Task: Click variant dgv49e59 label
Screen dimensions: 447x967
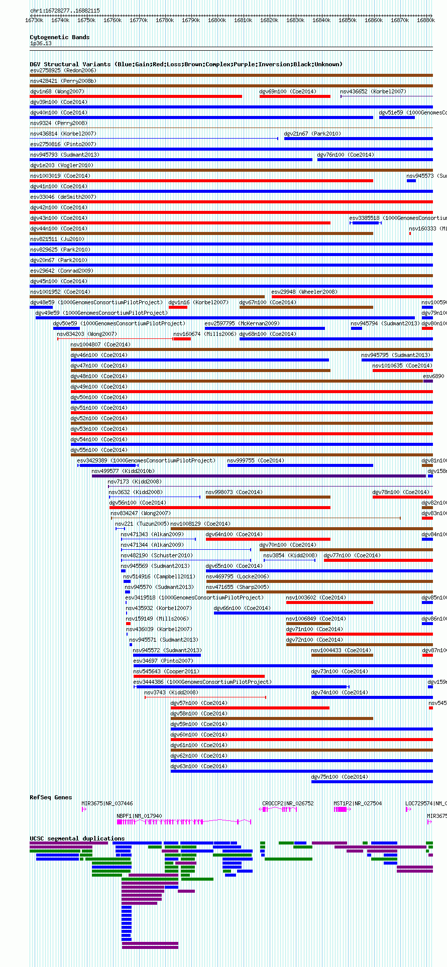Action: point(102,313)
